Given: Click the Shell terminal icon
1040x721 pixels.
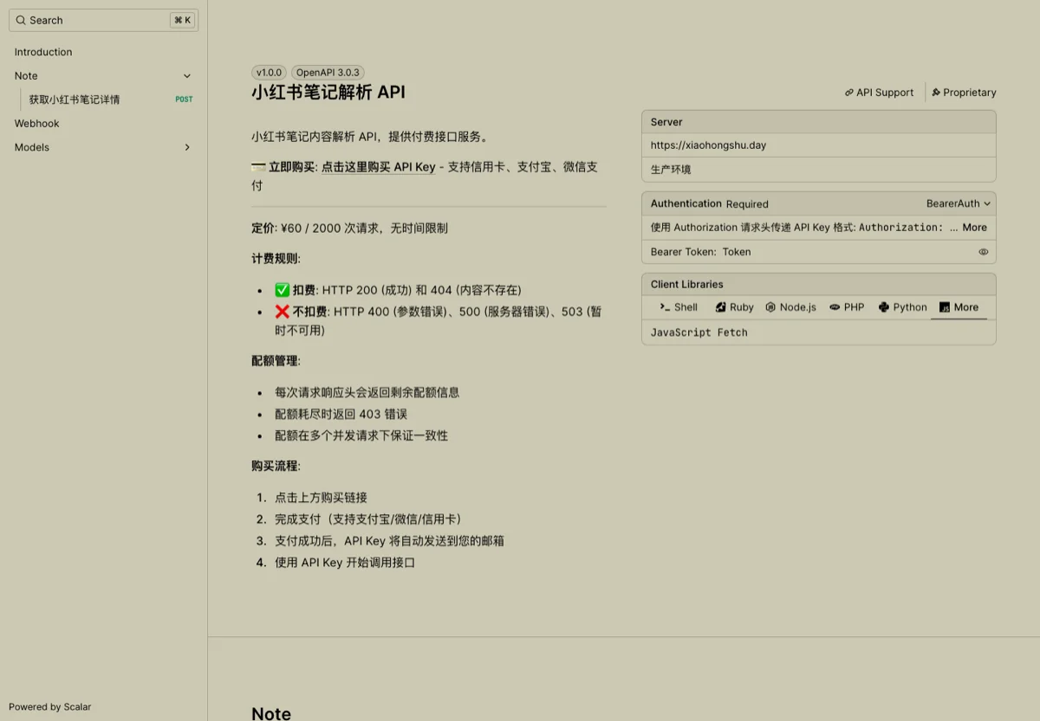Looking at the screenshot, I should pos(665,307).
